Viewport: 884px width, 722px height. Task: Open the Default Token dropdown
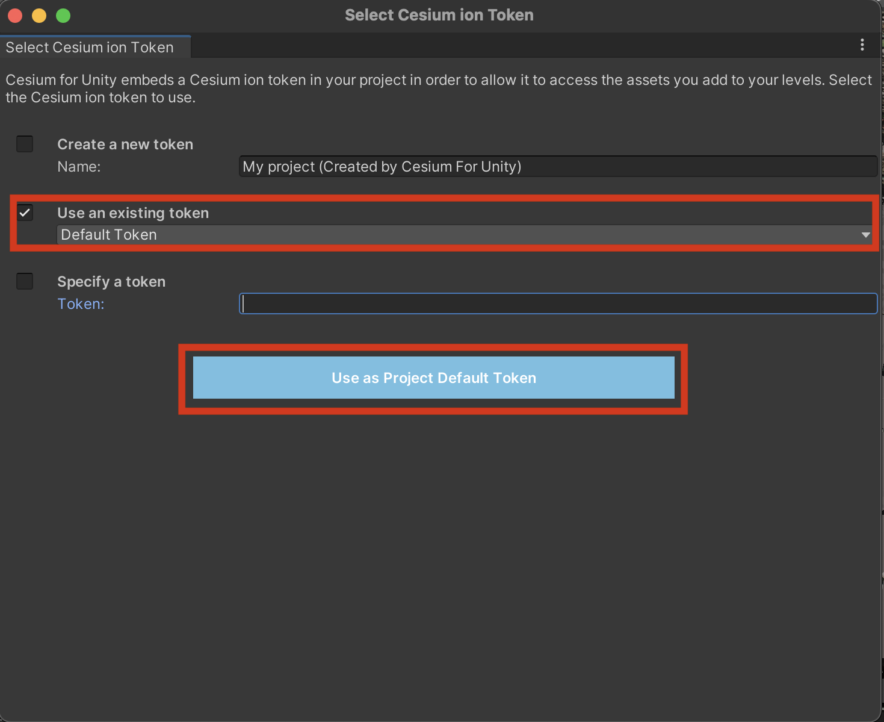point(465,235)
